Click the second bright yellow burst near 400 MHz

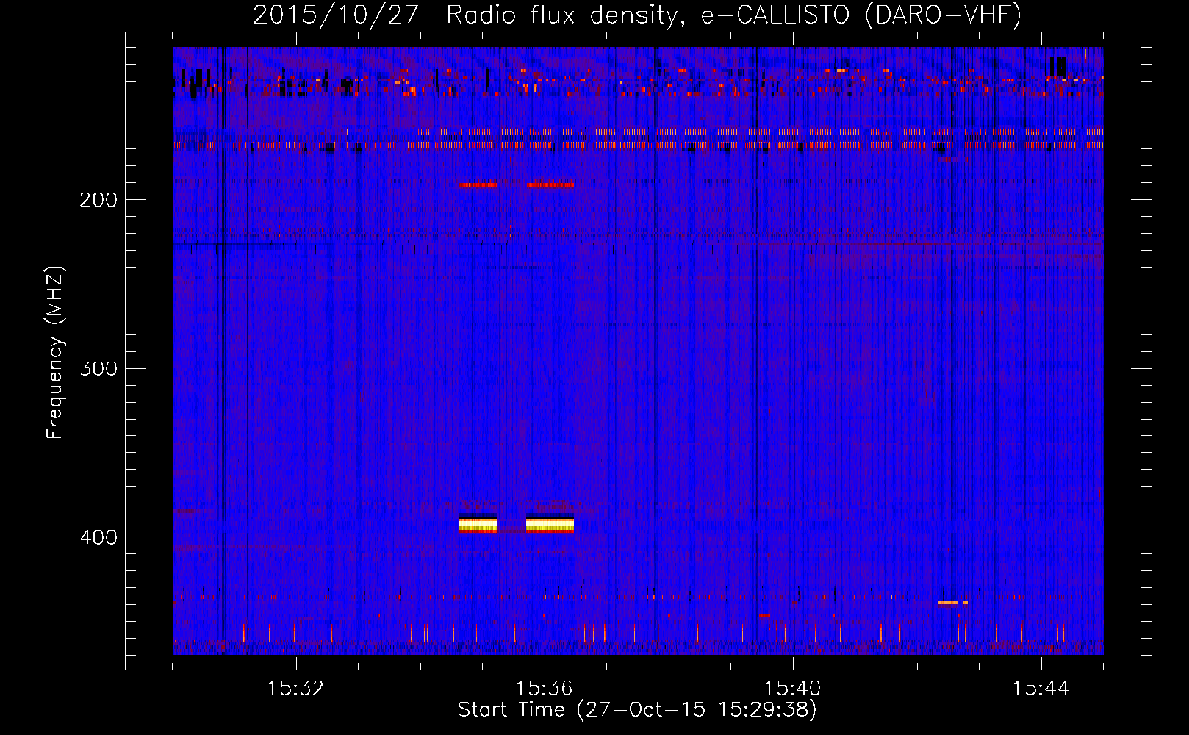(x=550, y=524)
